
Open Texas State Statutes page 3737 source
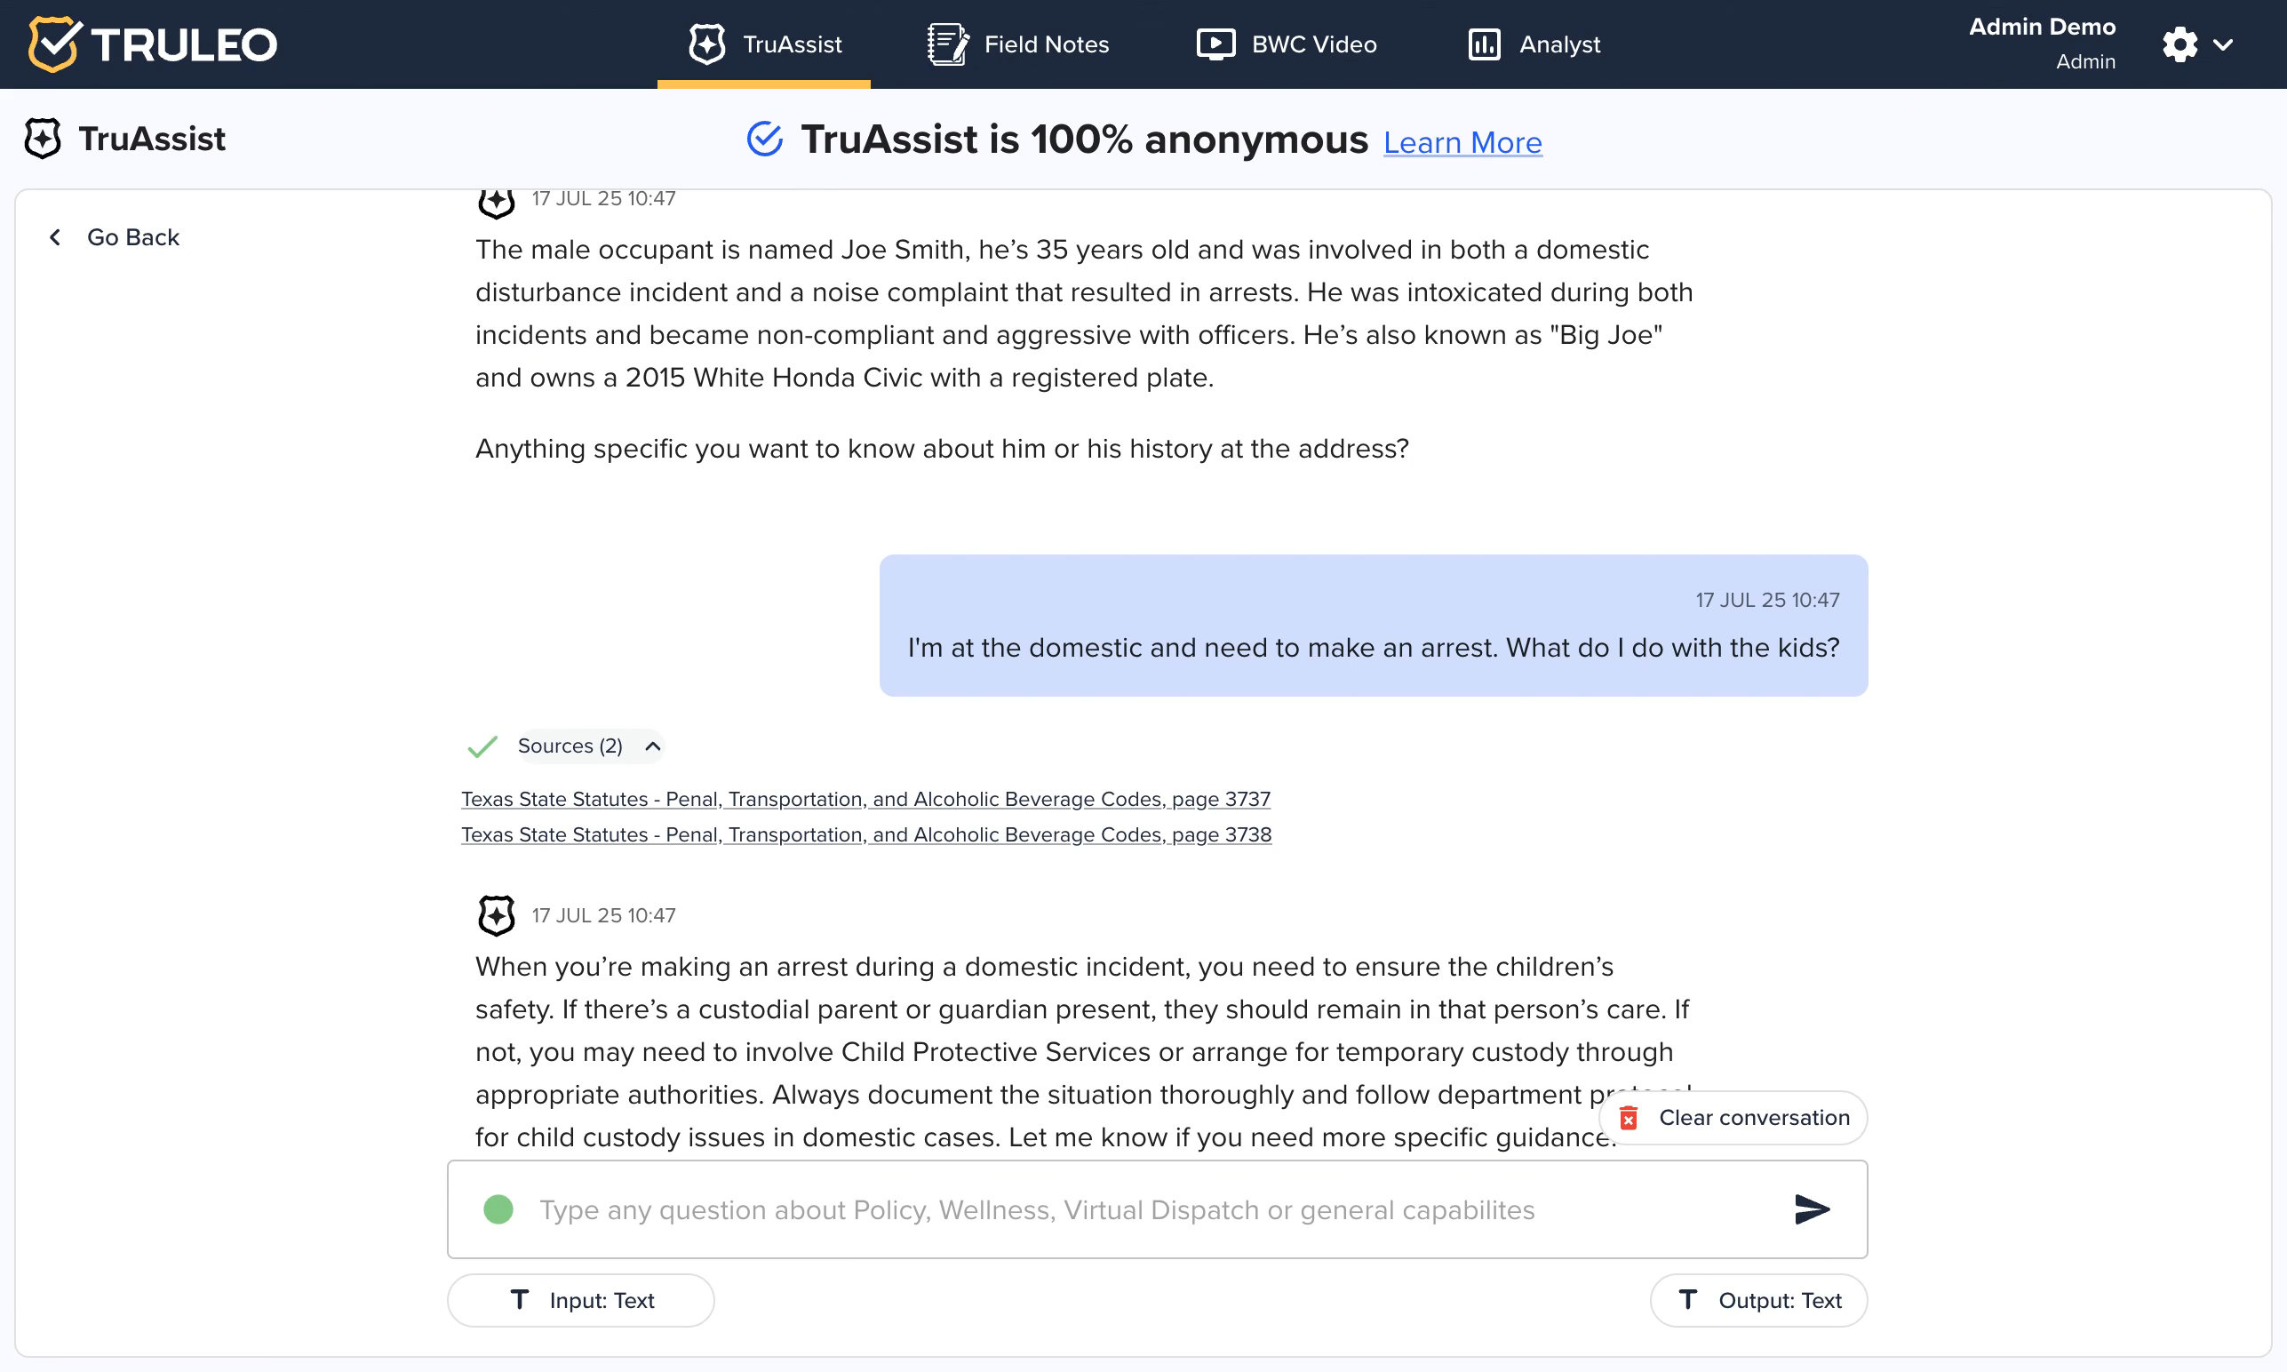pyautogui.click(x=865, y=799)
